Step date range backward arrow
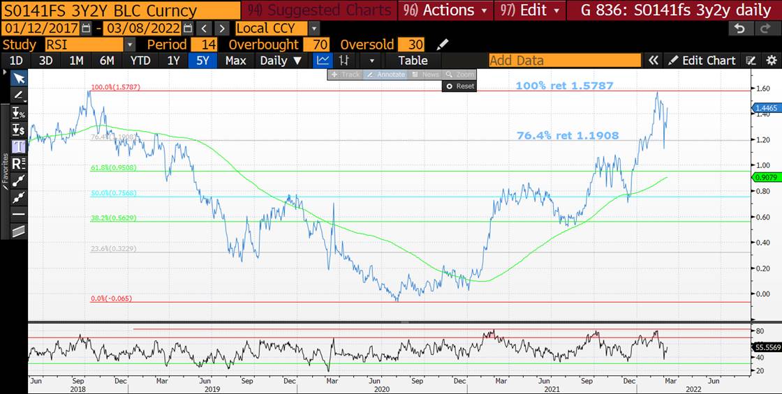The image size is (782, 394). (203, 29)
